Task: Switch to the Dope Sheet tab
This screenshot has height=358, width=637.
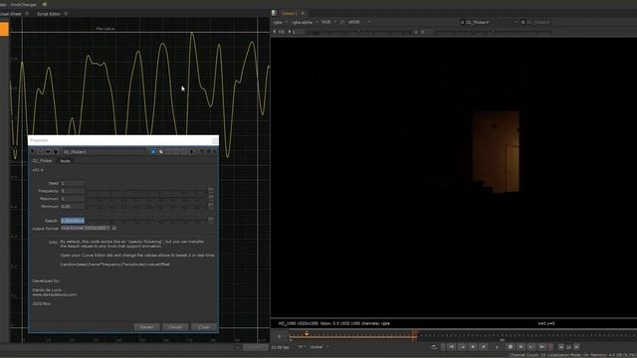Action: click(11, 14)
